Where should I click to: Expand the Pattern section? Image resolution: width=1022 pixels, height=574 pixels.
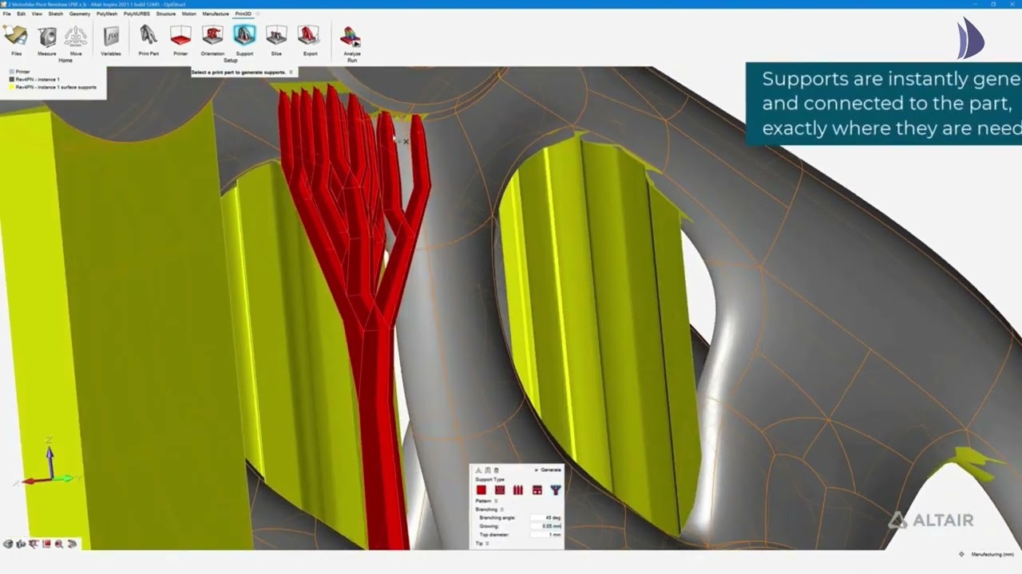[x=496, y=501]
